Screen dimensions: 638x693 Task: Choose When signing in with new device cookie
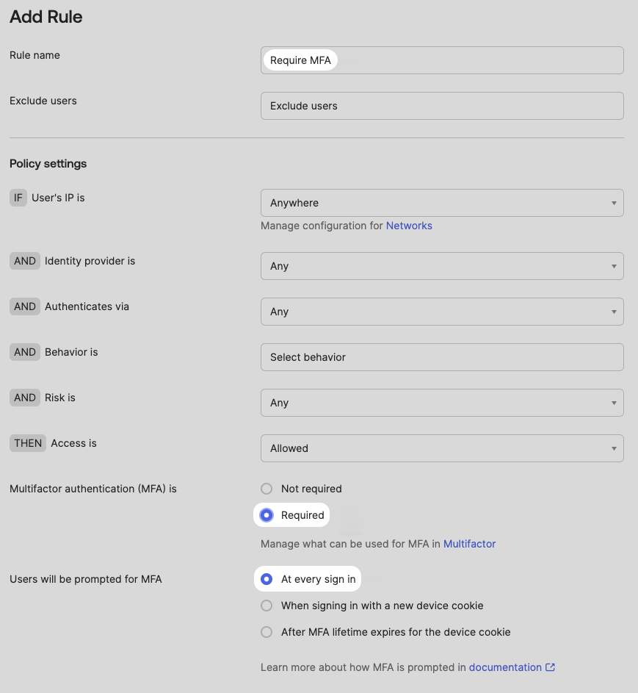(x=267, y=606)
